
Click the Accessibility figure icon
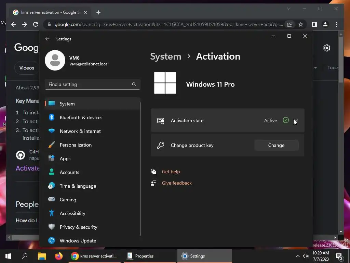pyautogui.click(x=52, y=213)
